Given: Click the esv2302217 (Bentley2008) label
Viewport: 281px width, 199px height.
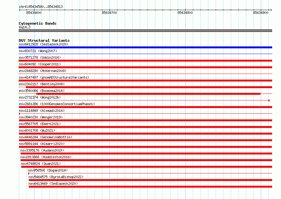Looking at the screenshot, I should point(42,84).
